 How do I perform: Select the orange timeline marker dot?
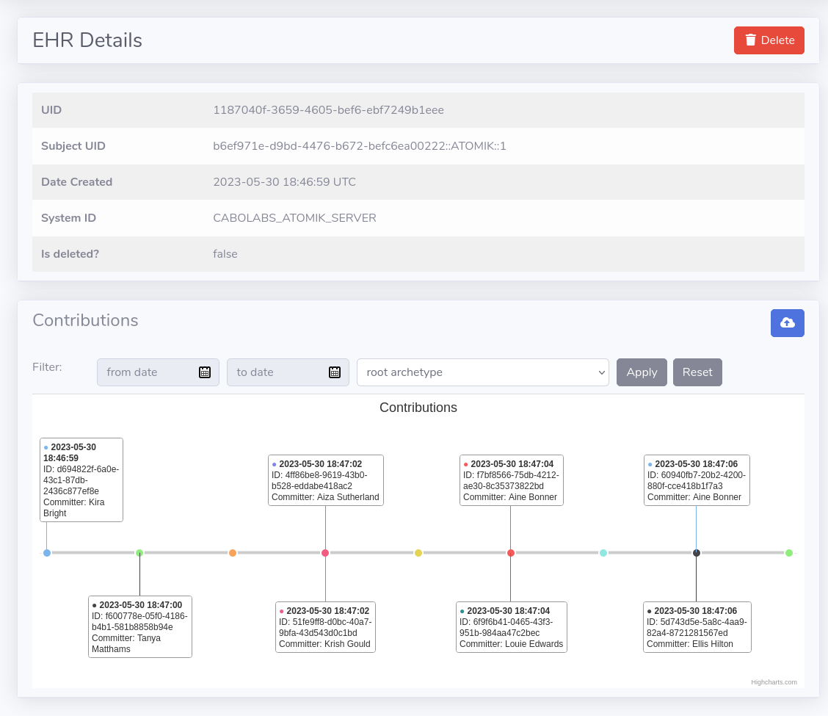coord(233,553)
